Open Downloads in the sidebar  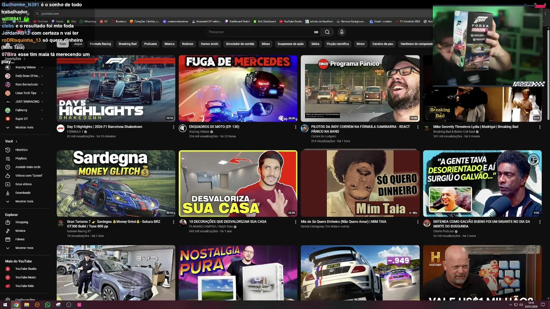point(23,193)
